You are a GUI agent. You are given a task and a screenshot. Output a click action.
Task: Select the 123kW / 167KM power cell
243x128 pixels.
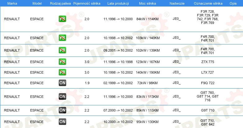click(148, 62)
